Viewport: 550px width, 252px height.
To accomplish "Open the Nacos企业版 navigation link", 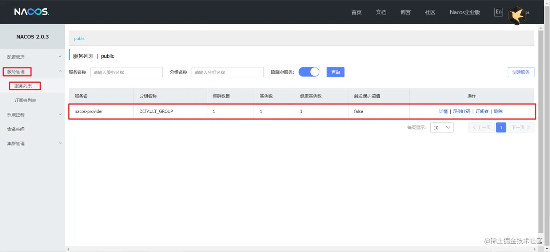I will point(465,12).
